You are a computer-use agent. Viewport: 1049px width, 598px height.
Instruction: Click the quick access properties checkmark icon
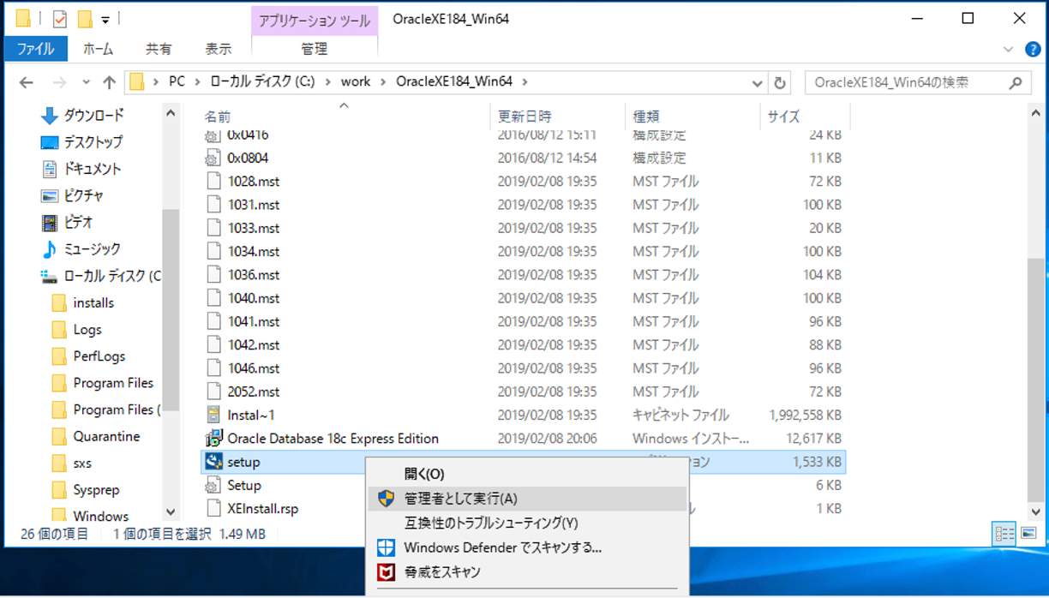[59, 18]
